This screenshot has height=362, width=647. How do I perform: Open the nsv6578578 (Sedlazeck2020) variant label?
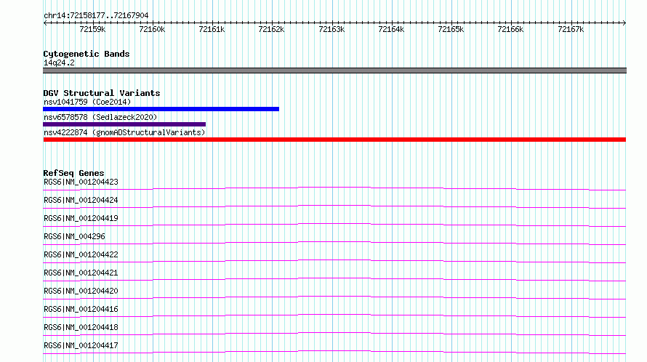[100, 117]
